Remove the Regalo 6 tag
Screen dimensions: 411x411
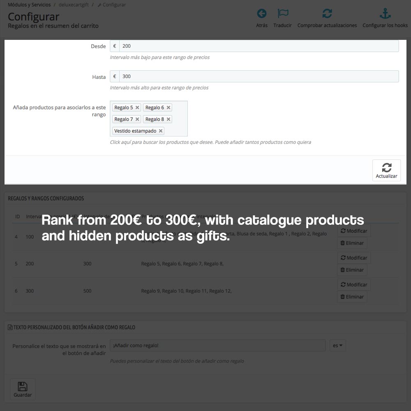(x=168, y=107)
